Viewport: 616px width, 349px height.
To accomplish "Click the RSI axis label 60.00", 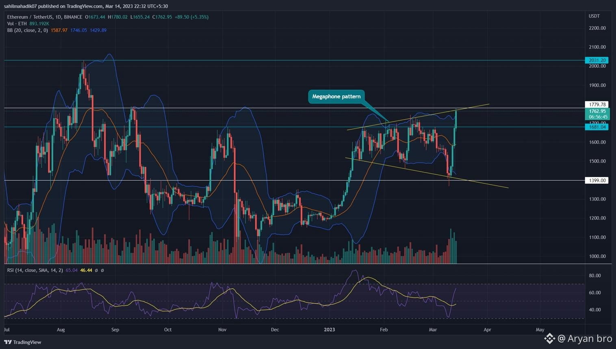I will click(595, 293).
